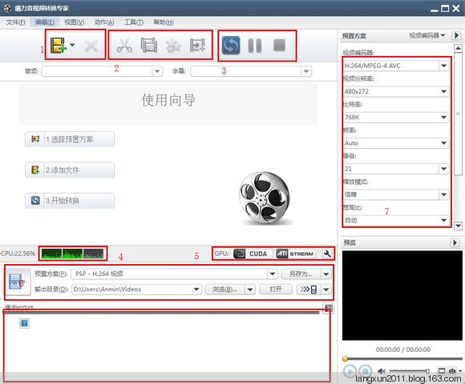
Task: Expand the 宽高比 自动 dropdown
Action: 443,220
